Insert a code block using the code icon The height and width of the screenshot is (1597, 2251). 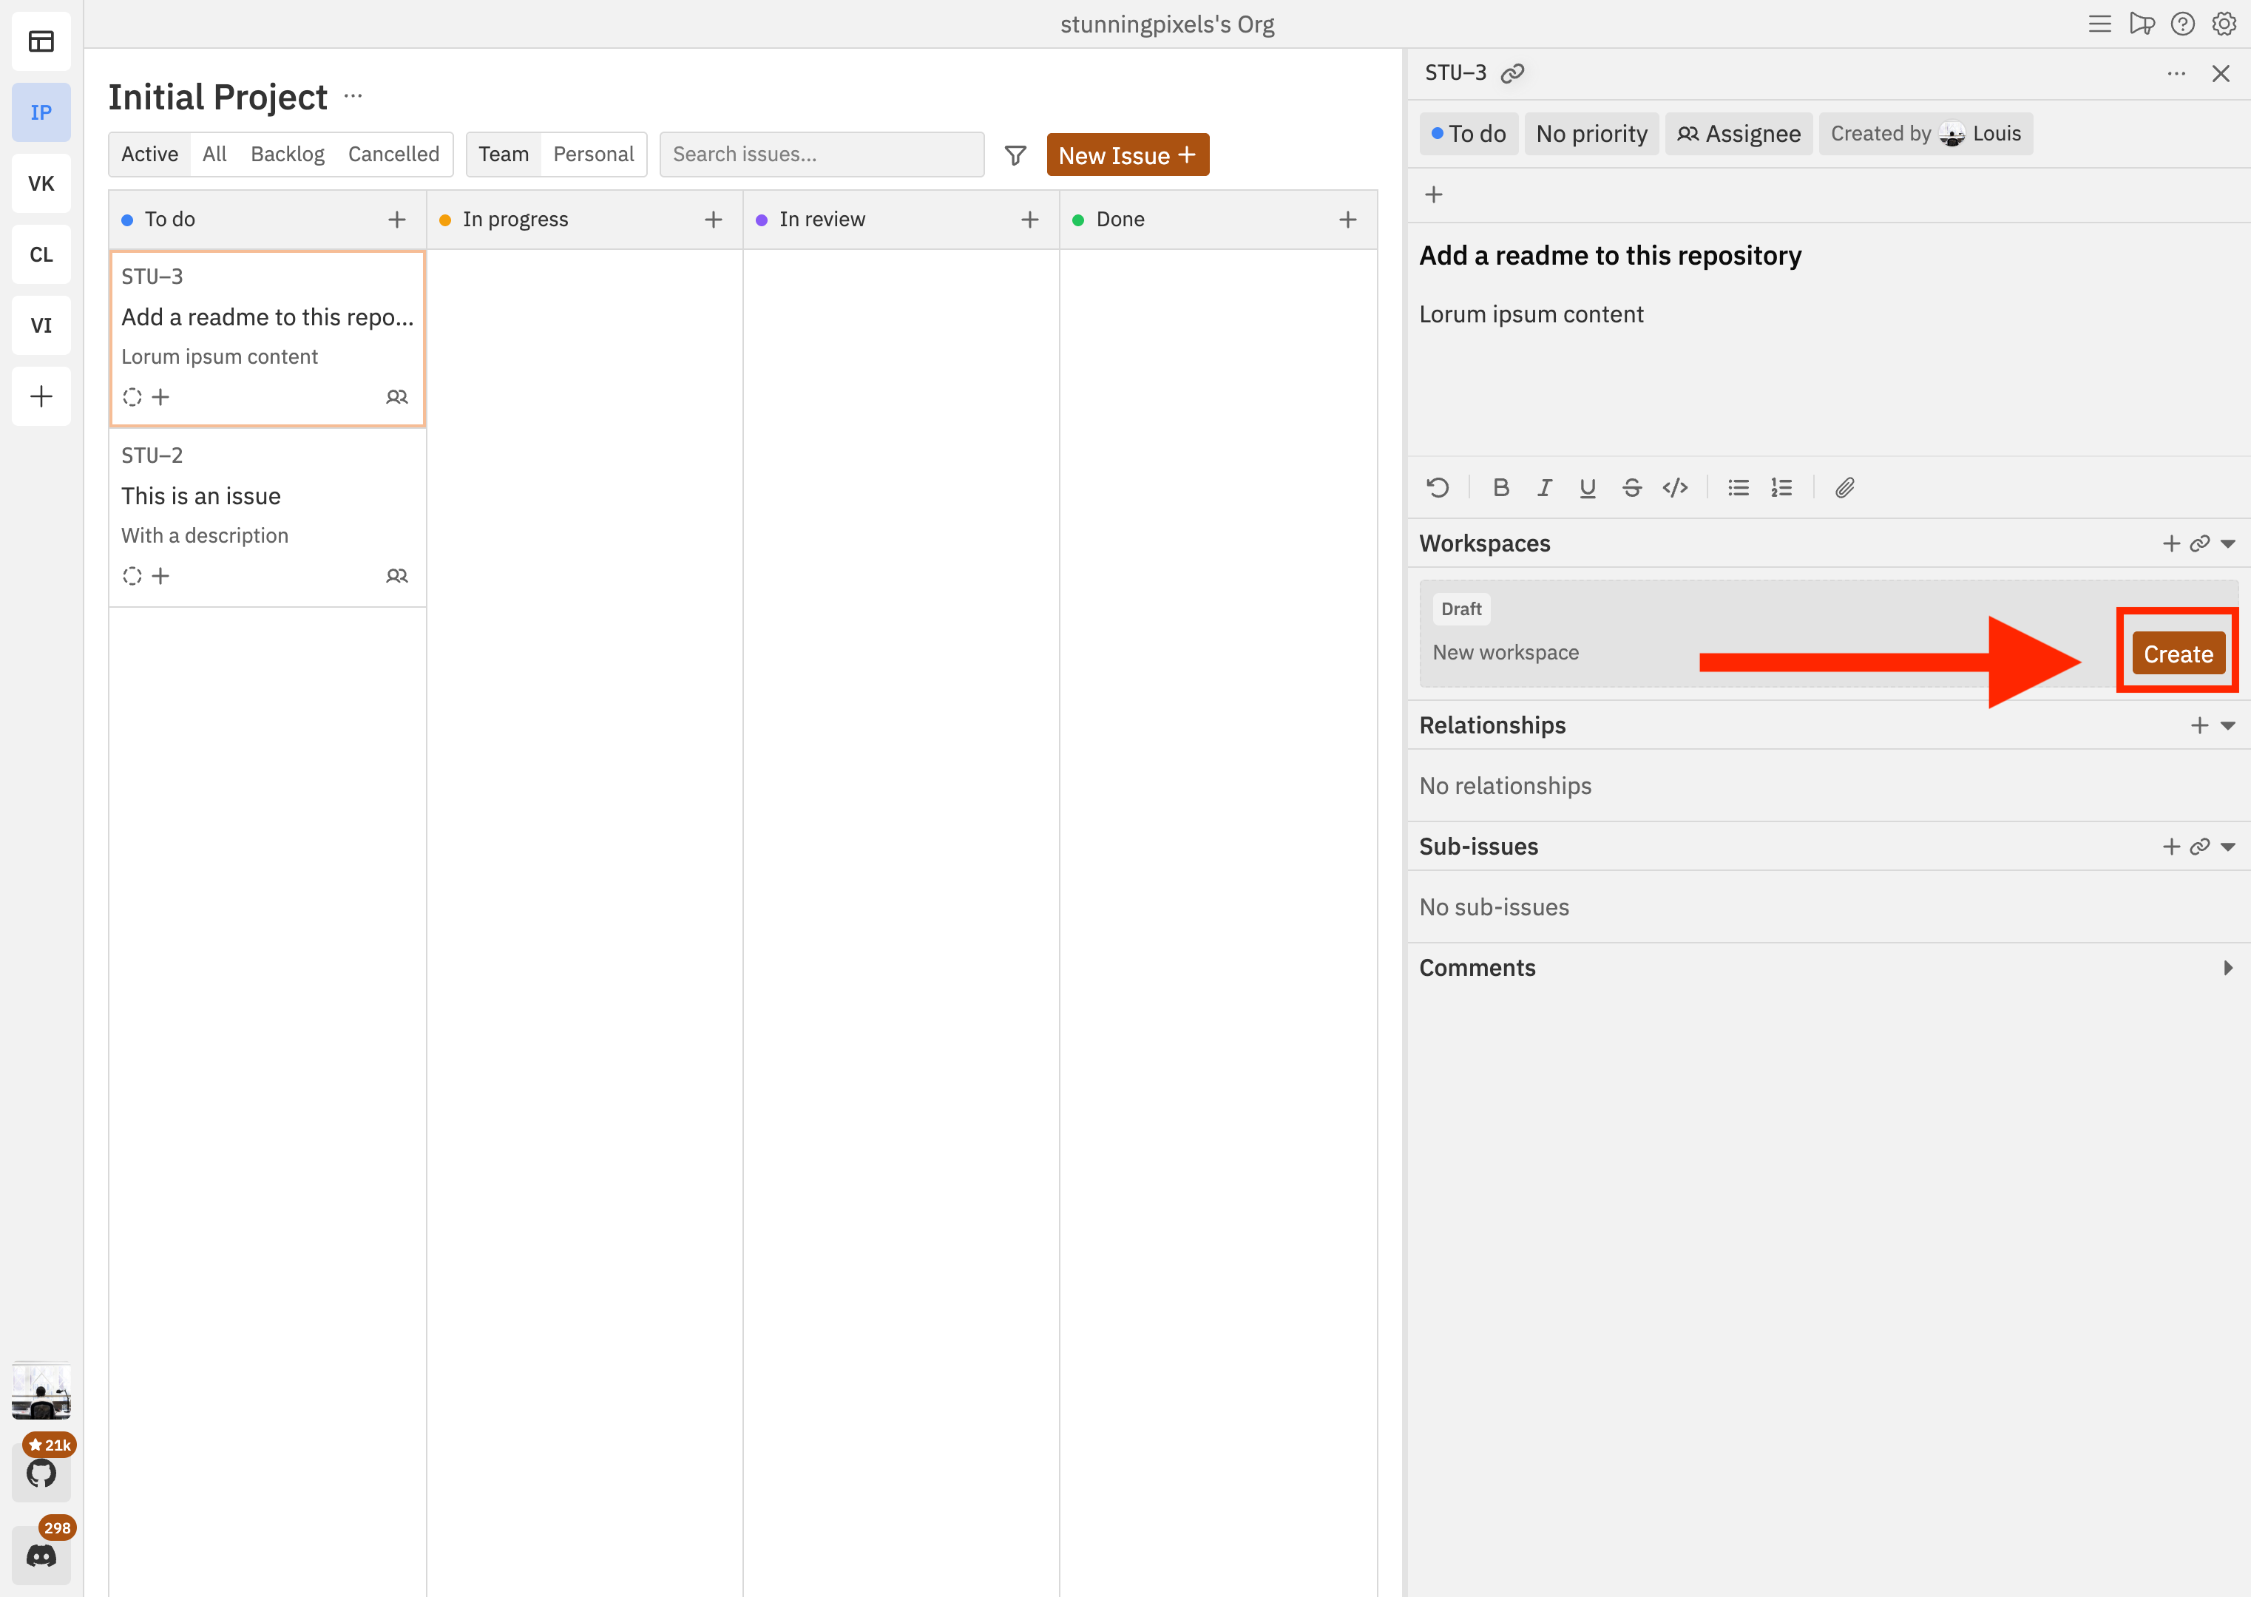pyautogui.click(x=1675, y=486)
